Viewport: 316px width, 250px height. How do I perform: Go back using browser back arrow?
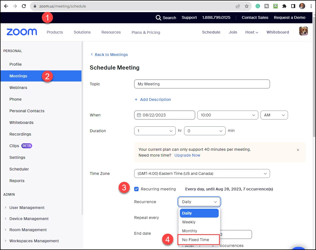6,6
